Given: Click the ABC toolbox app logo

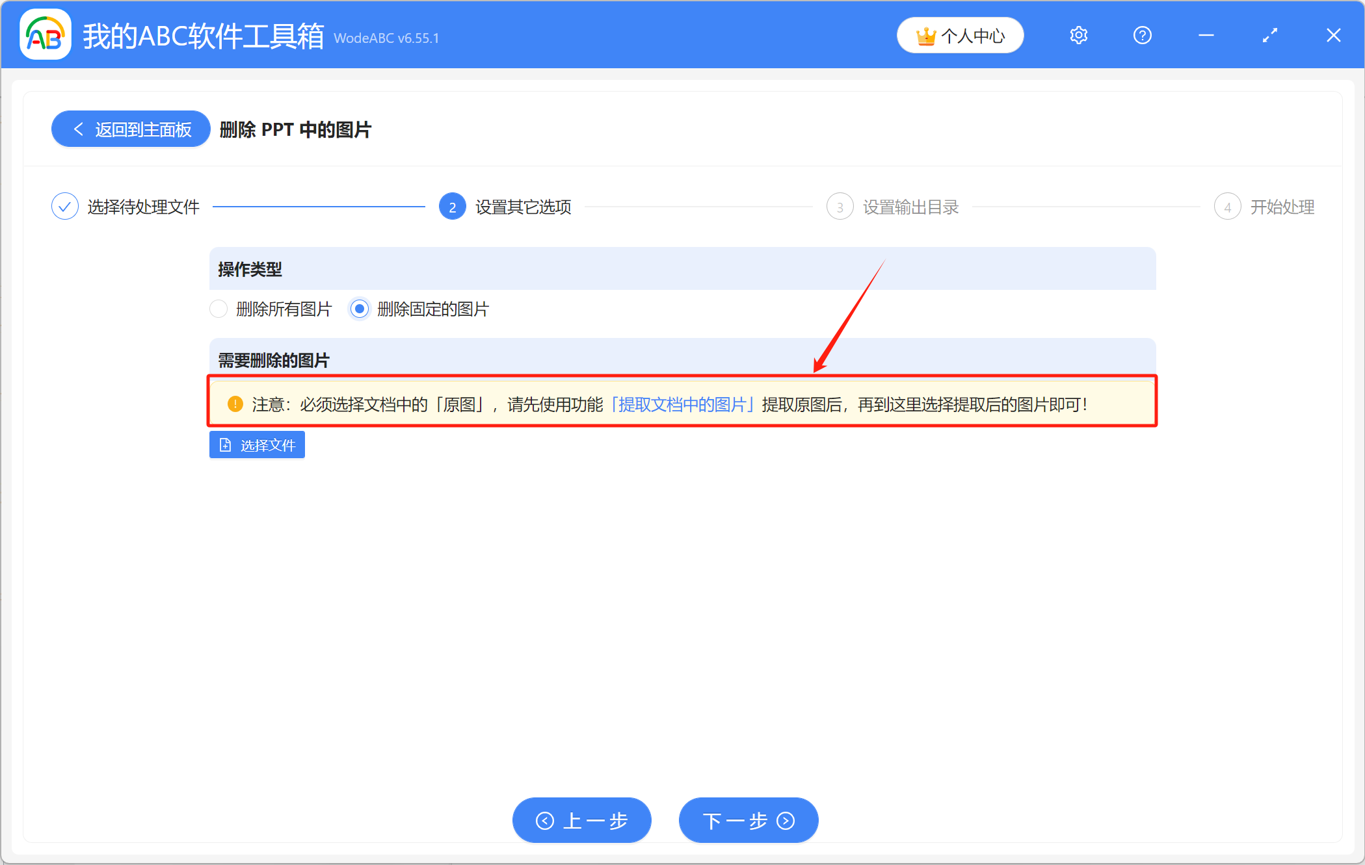Looking at the screenshot, I should pyautogui.click(x=45, y=36).
